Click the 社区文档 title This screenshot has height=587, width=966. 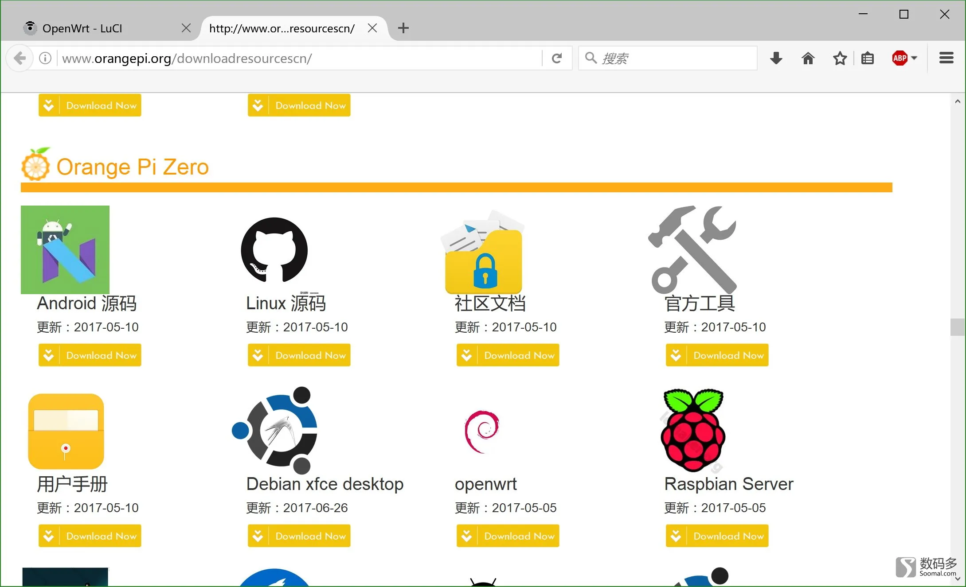(x=490, y=303)
